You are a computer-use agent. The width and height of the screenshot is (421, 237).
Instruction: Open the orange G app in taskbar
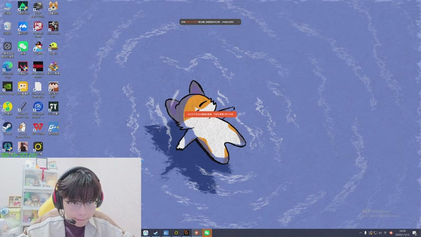point(186,233)
